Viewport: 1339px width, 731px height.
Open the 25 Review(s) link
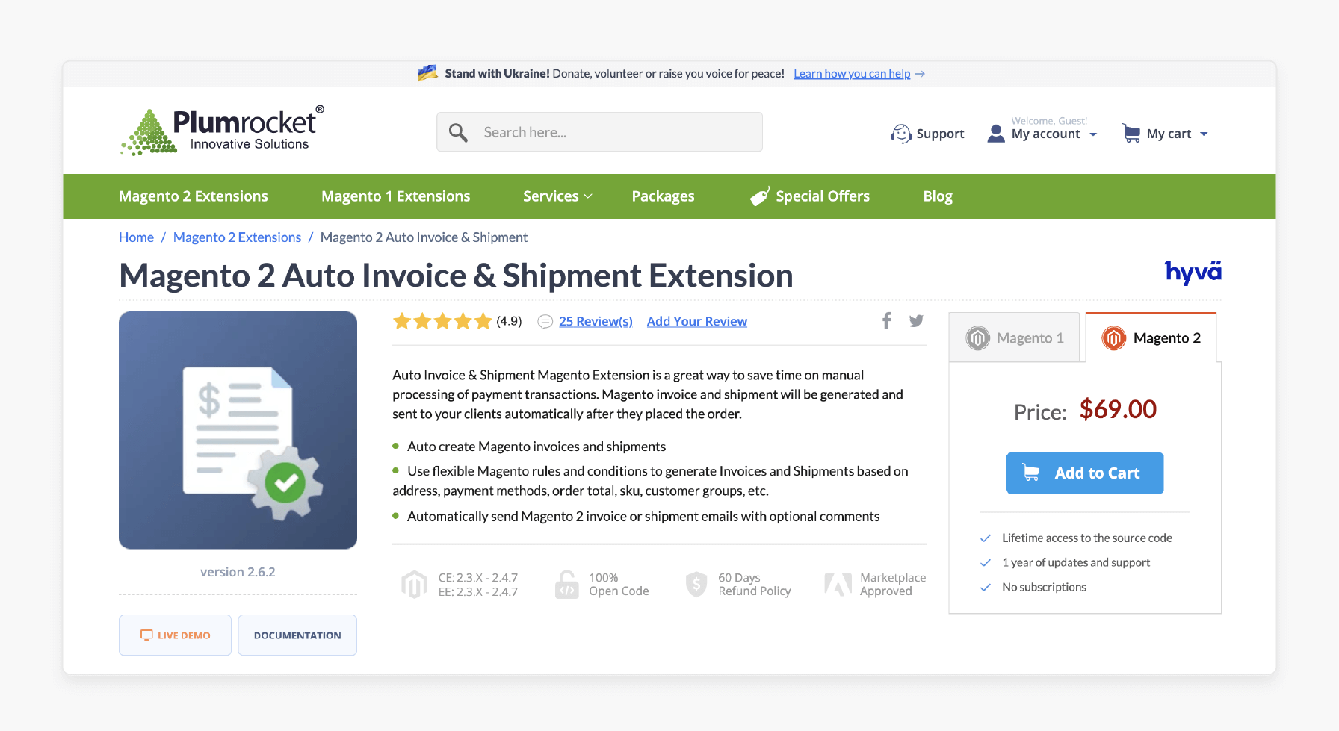point(596,321)
